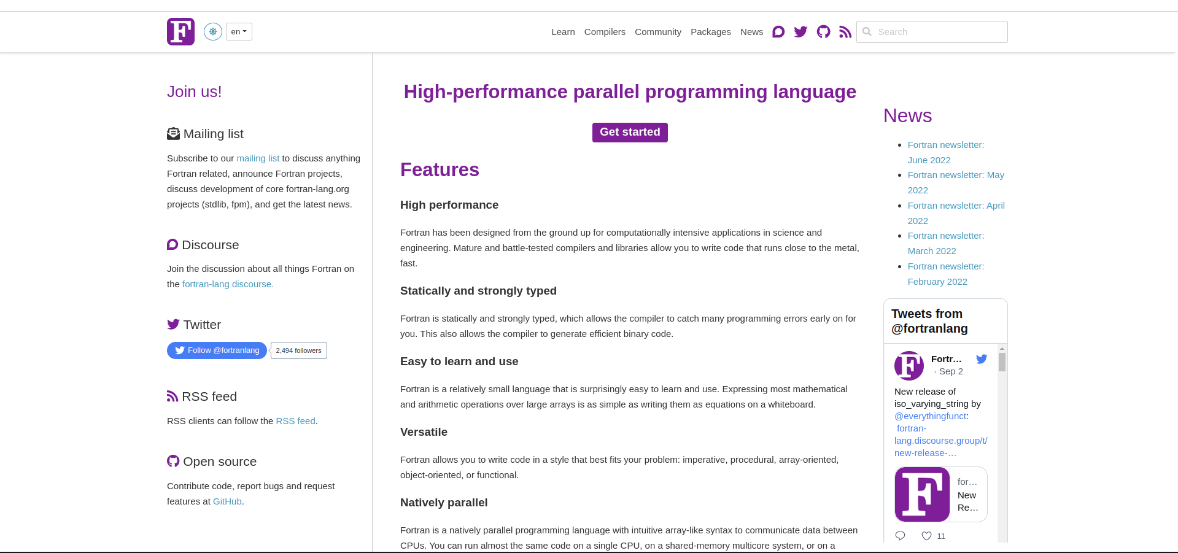Open the Discourse icon in the navbar
The height and width of the screenshot is (553, 1178).
(778, 32)
